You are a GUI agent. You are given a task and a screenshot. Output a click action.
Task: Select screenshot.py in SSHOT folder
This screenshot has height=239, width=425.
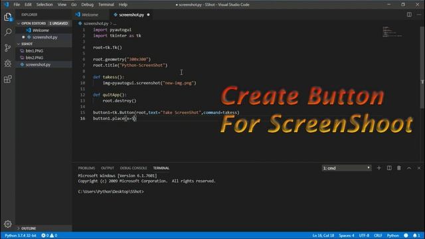click(x=44, y=64)
